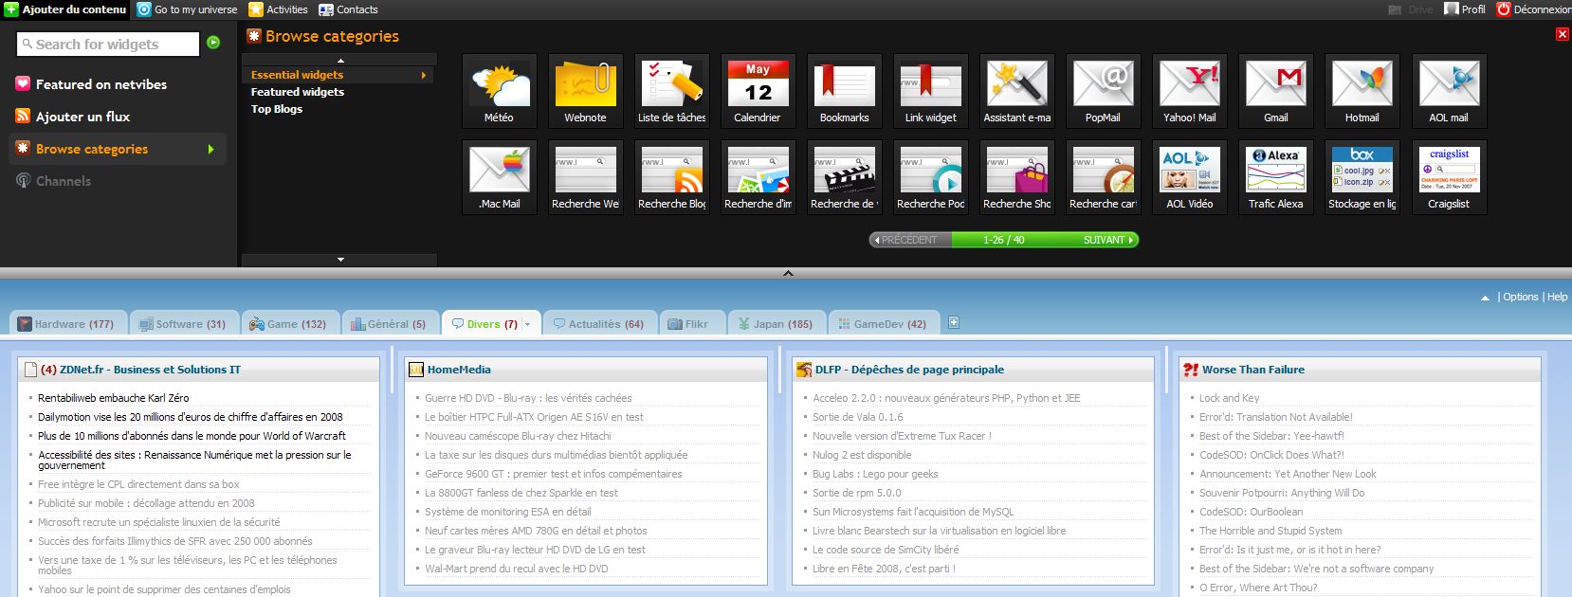1572x597 pixels.
Task: Add the Craigslist widget
Action: pyautogui.click(x=1449, y=177)
